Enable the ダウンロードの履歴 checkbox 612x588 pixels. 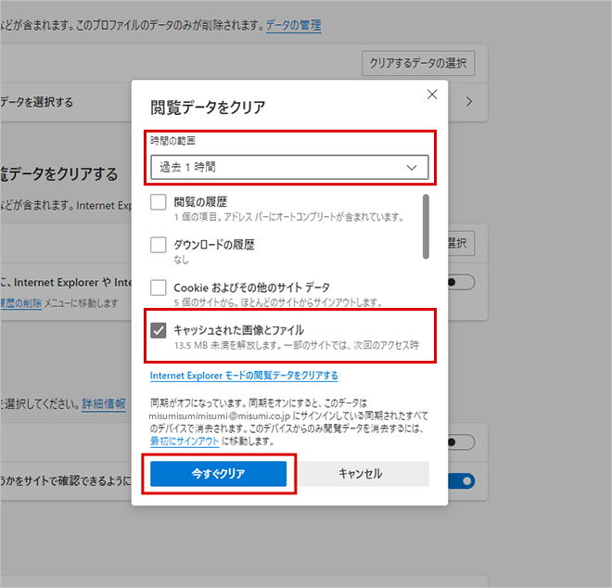159,245
